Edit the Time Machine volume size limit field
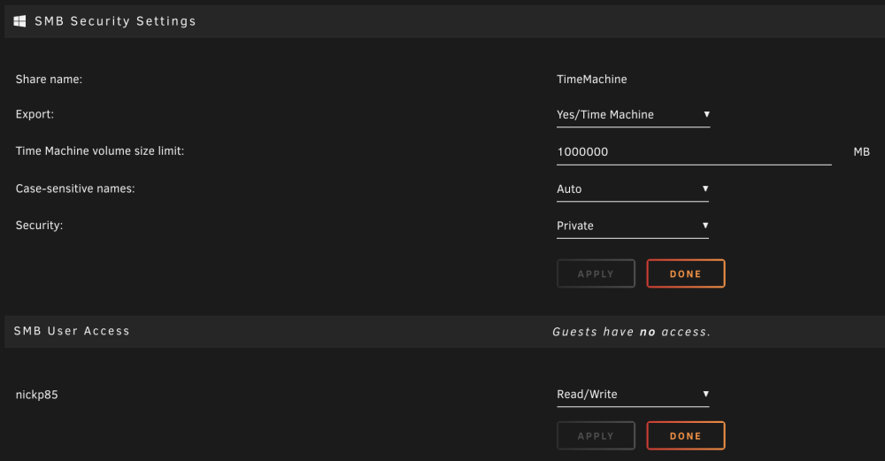The image size is (885, 461). tap(694, 152)
